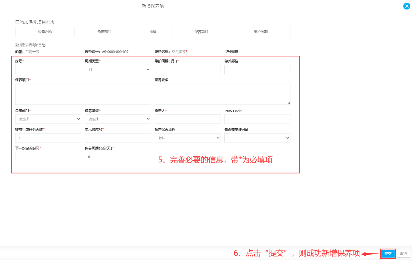412x260 pixels.
Task: Click the 下一次保养时间 date field
Action: 48,157
